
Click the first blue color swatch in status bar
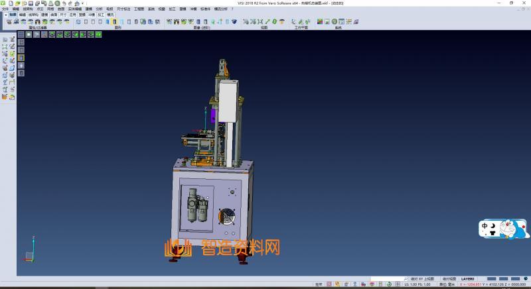point(492,278)
